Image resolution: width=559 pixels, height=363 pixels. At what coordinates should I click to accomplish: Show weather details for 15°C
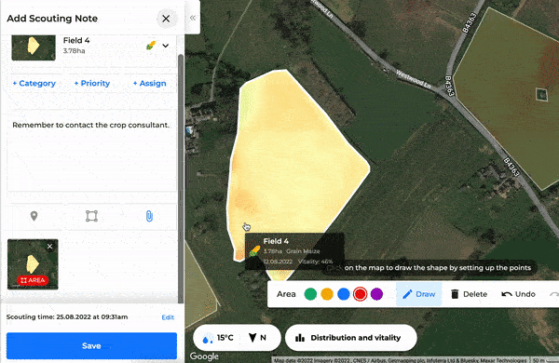217,338
